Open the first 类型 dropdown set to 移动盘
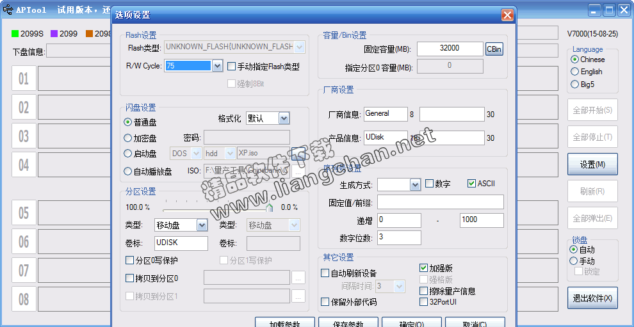Screen dimensions: 634x327 [202, 225]
